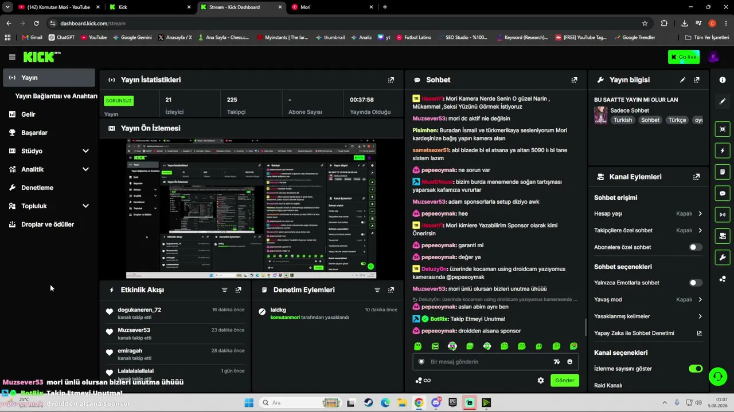This screenshot has width=734, height=412.
Task: Open Steam from the taskbar
Action: click(x=368, y=403)
